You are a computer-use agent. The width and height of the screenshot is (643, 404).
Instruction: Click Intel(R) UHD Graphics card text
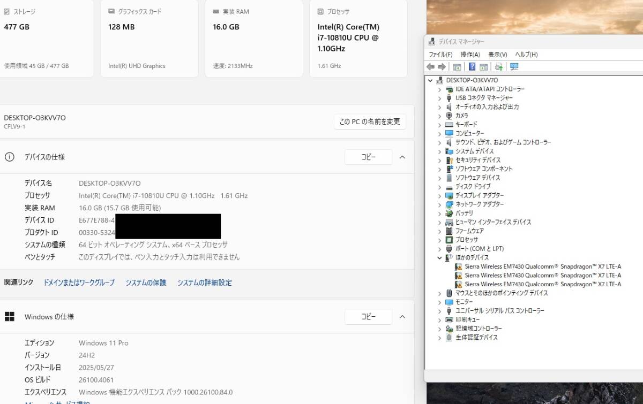pyautogui.click(x=137, y=66)
